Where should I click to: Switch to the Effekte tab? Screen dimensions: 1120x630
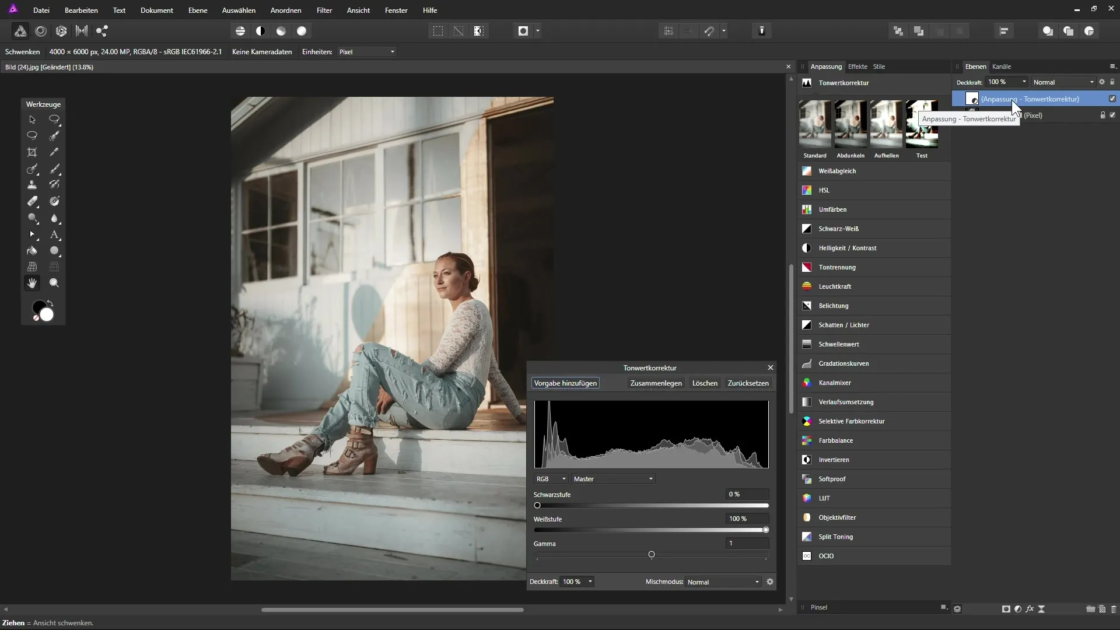tap(857, 66)
